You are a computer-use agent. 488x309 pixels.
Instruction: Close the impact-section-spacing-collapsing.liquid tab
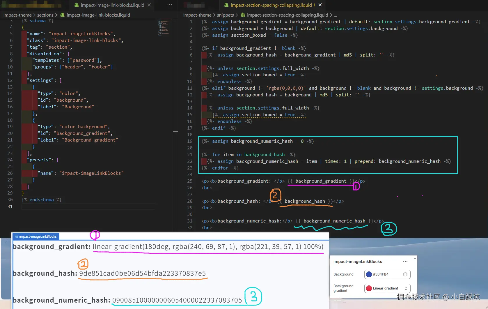pos(320,5)
